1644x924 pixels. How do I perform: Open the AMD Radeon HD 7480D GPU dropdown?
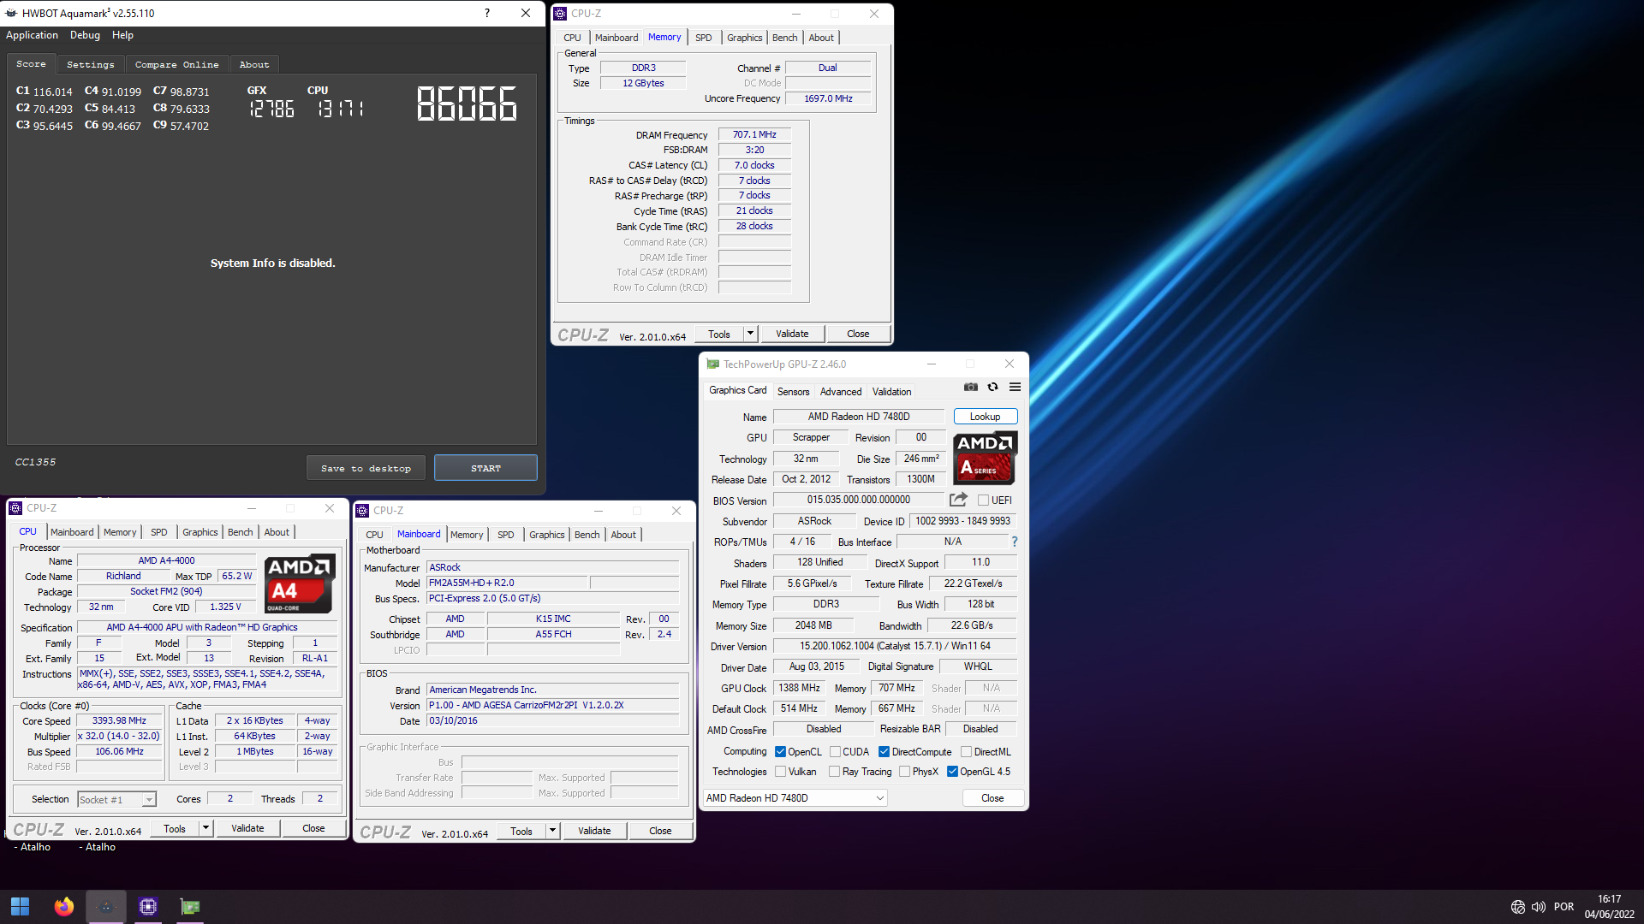pyautogui.click(x=795, y=798)
